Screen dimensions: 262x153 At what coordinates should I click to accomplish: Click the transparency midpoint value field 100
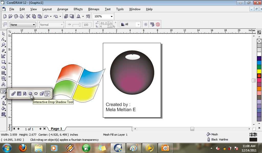pos(86,25)
